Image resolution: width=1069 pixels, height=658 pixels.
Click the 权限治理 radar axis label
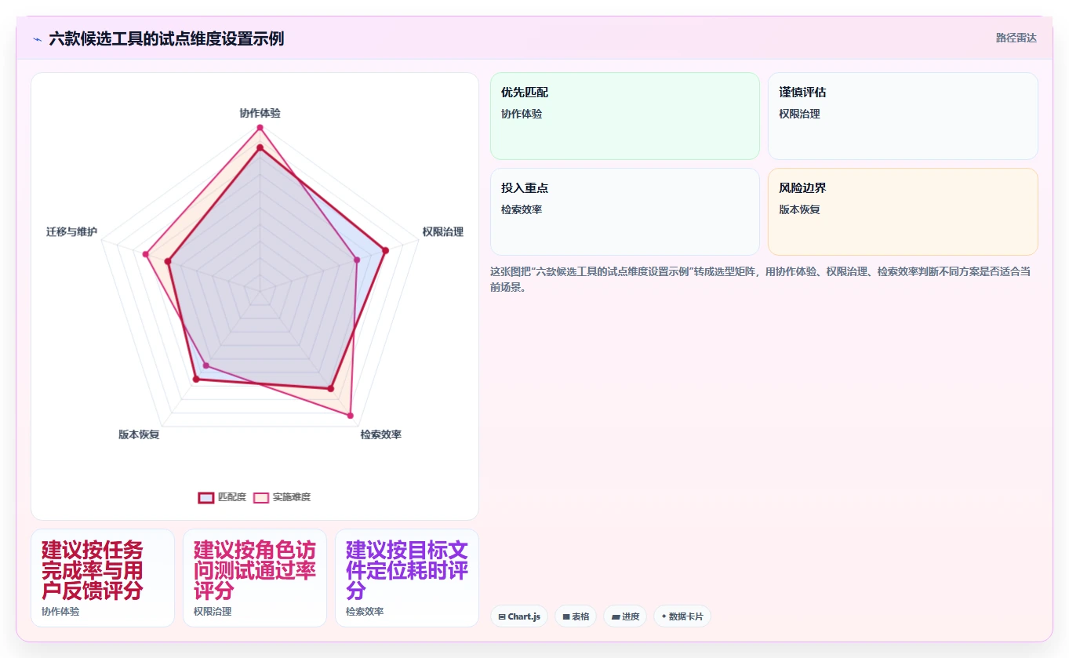tap(442, 231)
